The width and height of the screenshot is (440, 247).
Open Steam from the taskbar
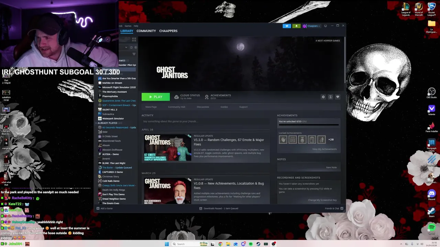(x=258, y=244)
